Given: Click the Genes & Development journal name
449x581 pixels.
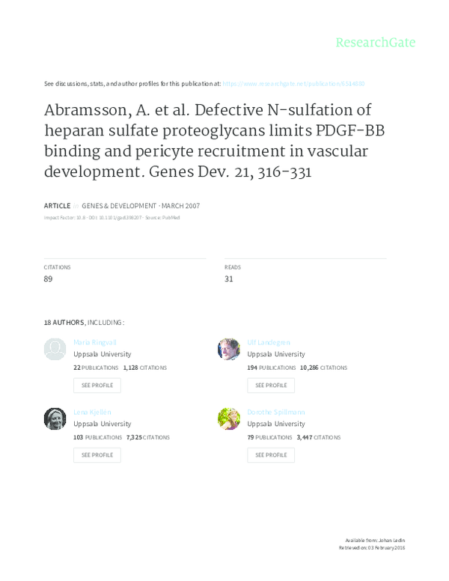Looking at the screenshot, I should [118, 205].
